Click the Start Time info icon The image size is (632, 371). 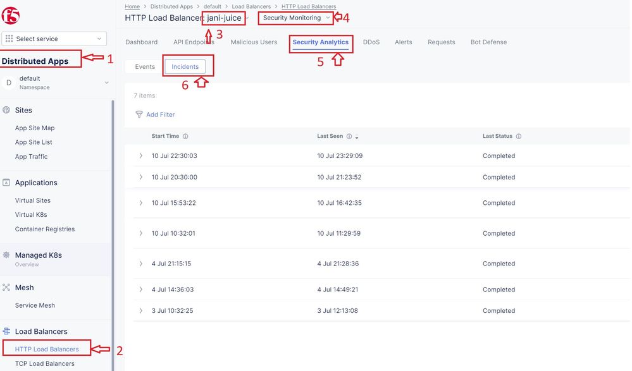pos(185,137)
